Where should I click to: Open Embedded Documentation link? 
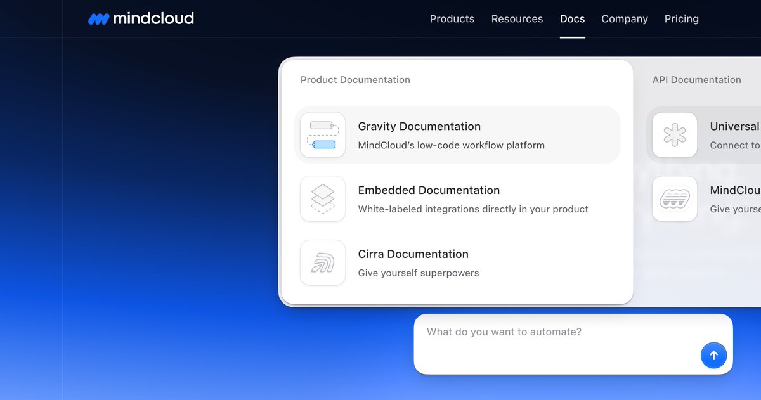point(457,199)
